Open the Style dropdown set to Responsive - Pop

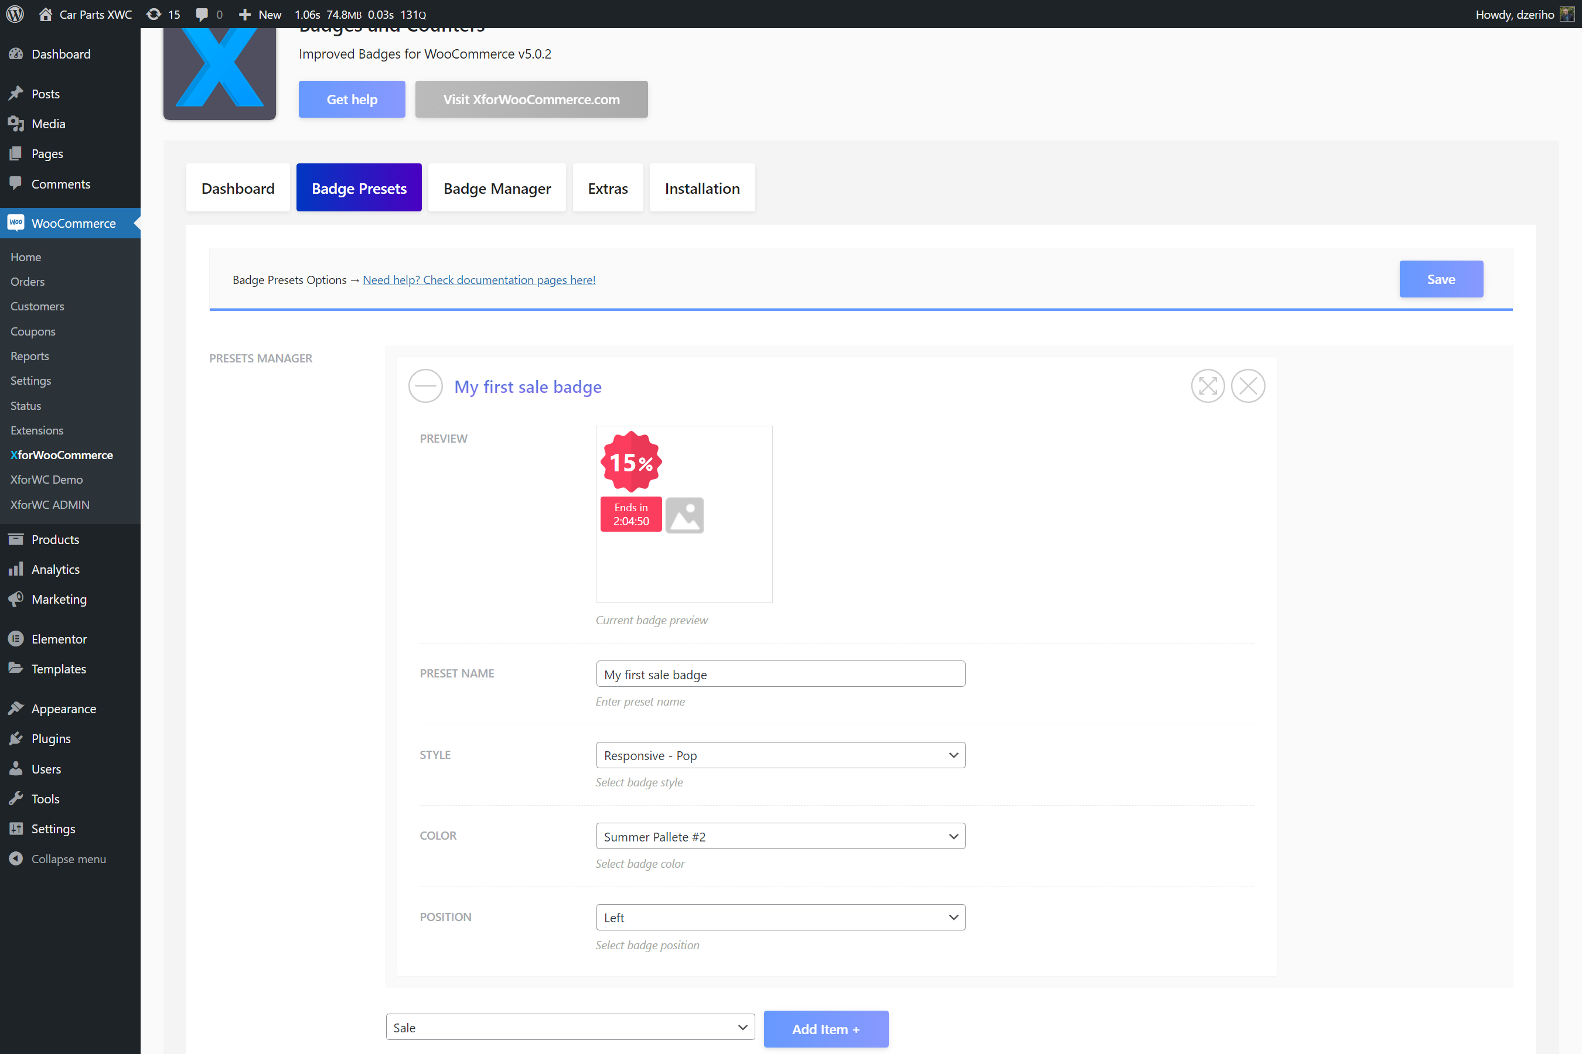(x=780, y=755)
